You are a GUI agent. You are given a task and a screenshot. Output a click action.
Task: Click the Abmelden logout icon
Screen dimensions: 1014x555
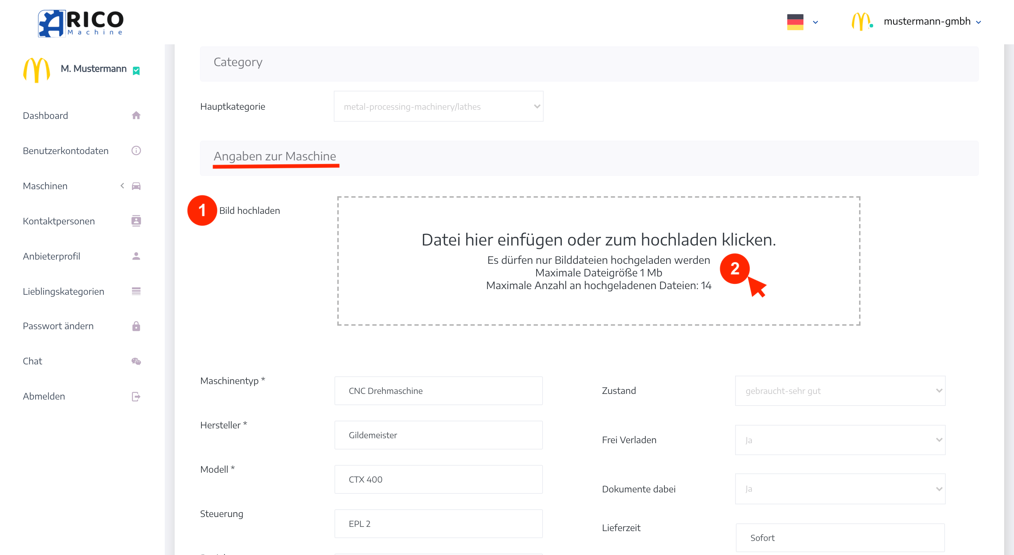click(136, 396)
